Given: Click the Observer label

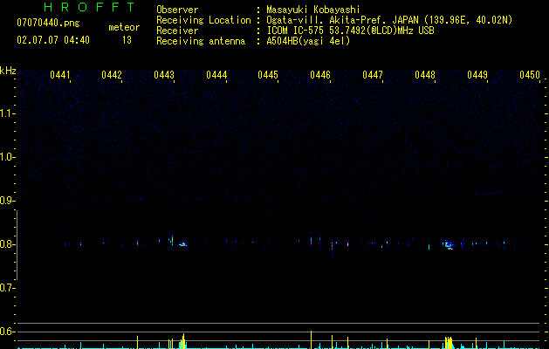Looking at the screenshot, I should (177, 10).
